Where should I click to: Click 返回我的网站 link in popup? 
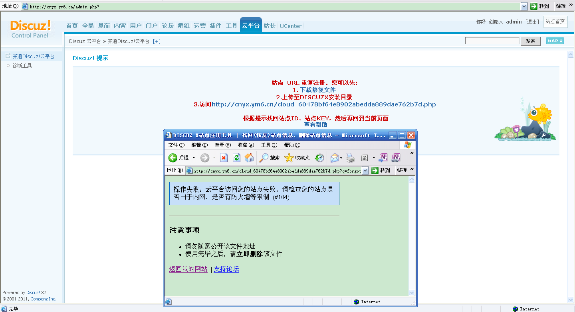[x=188, y=269]
